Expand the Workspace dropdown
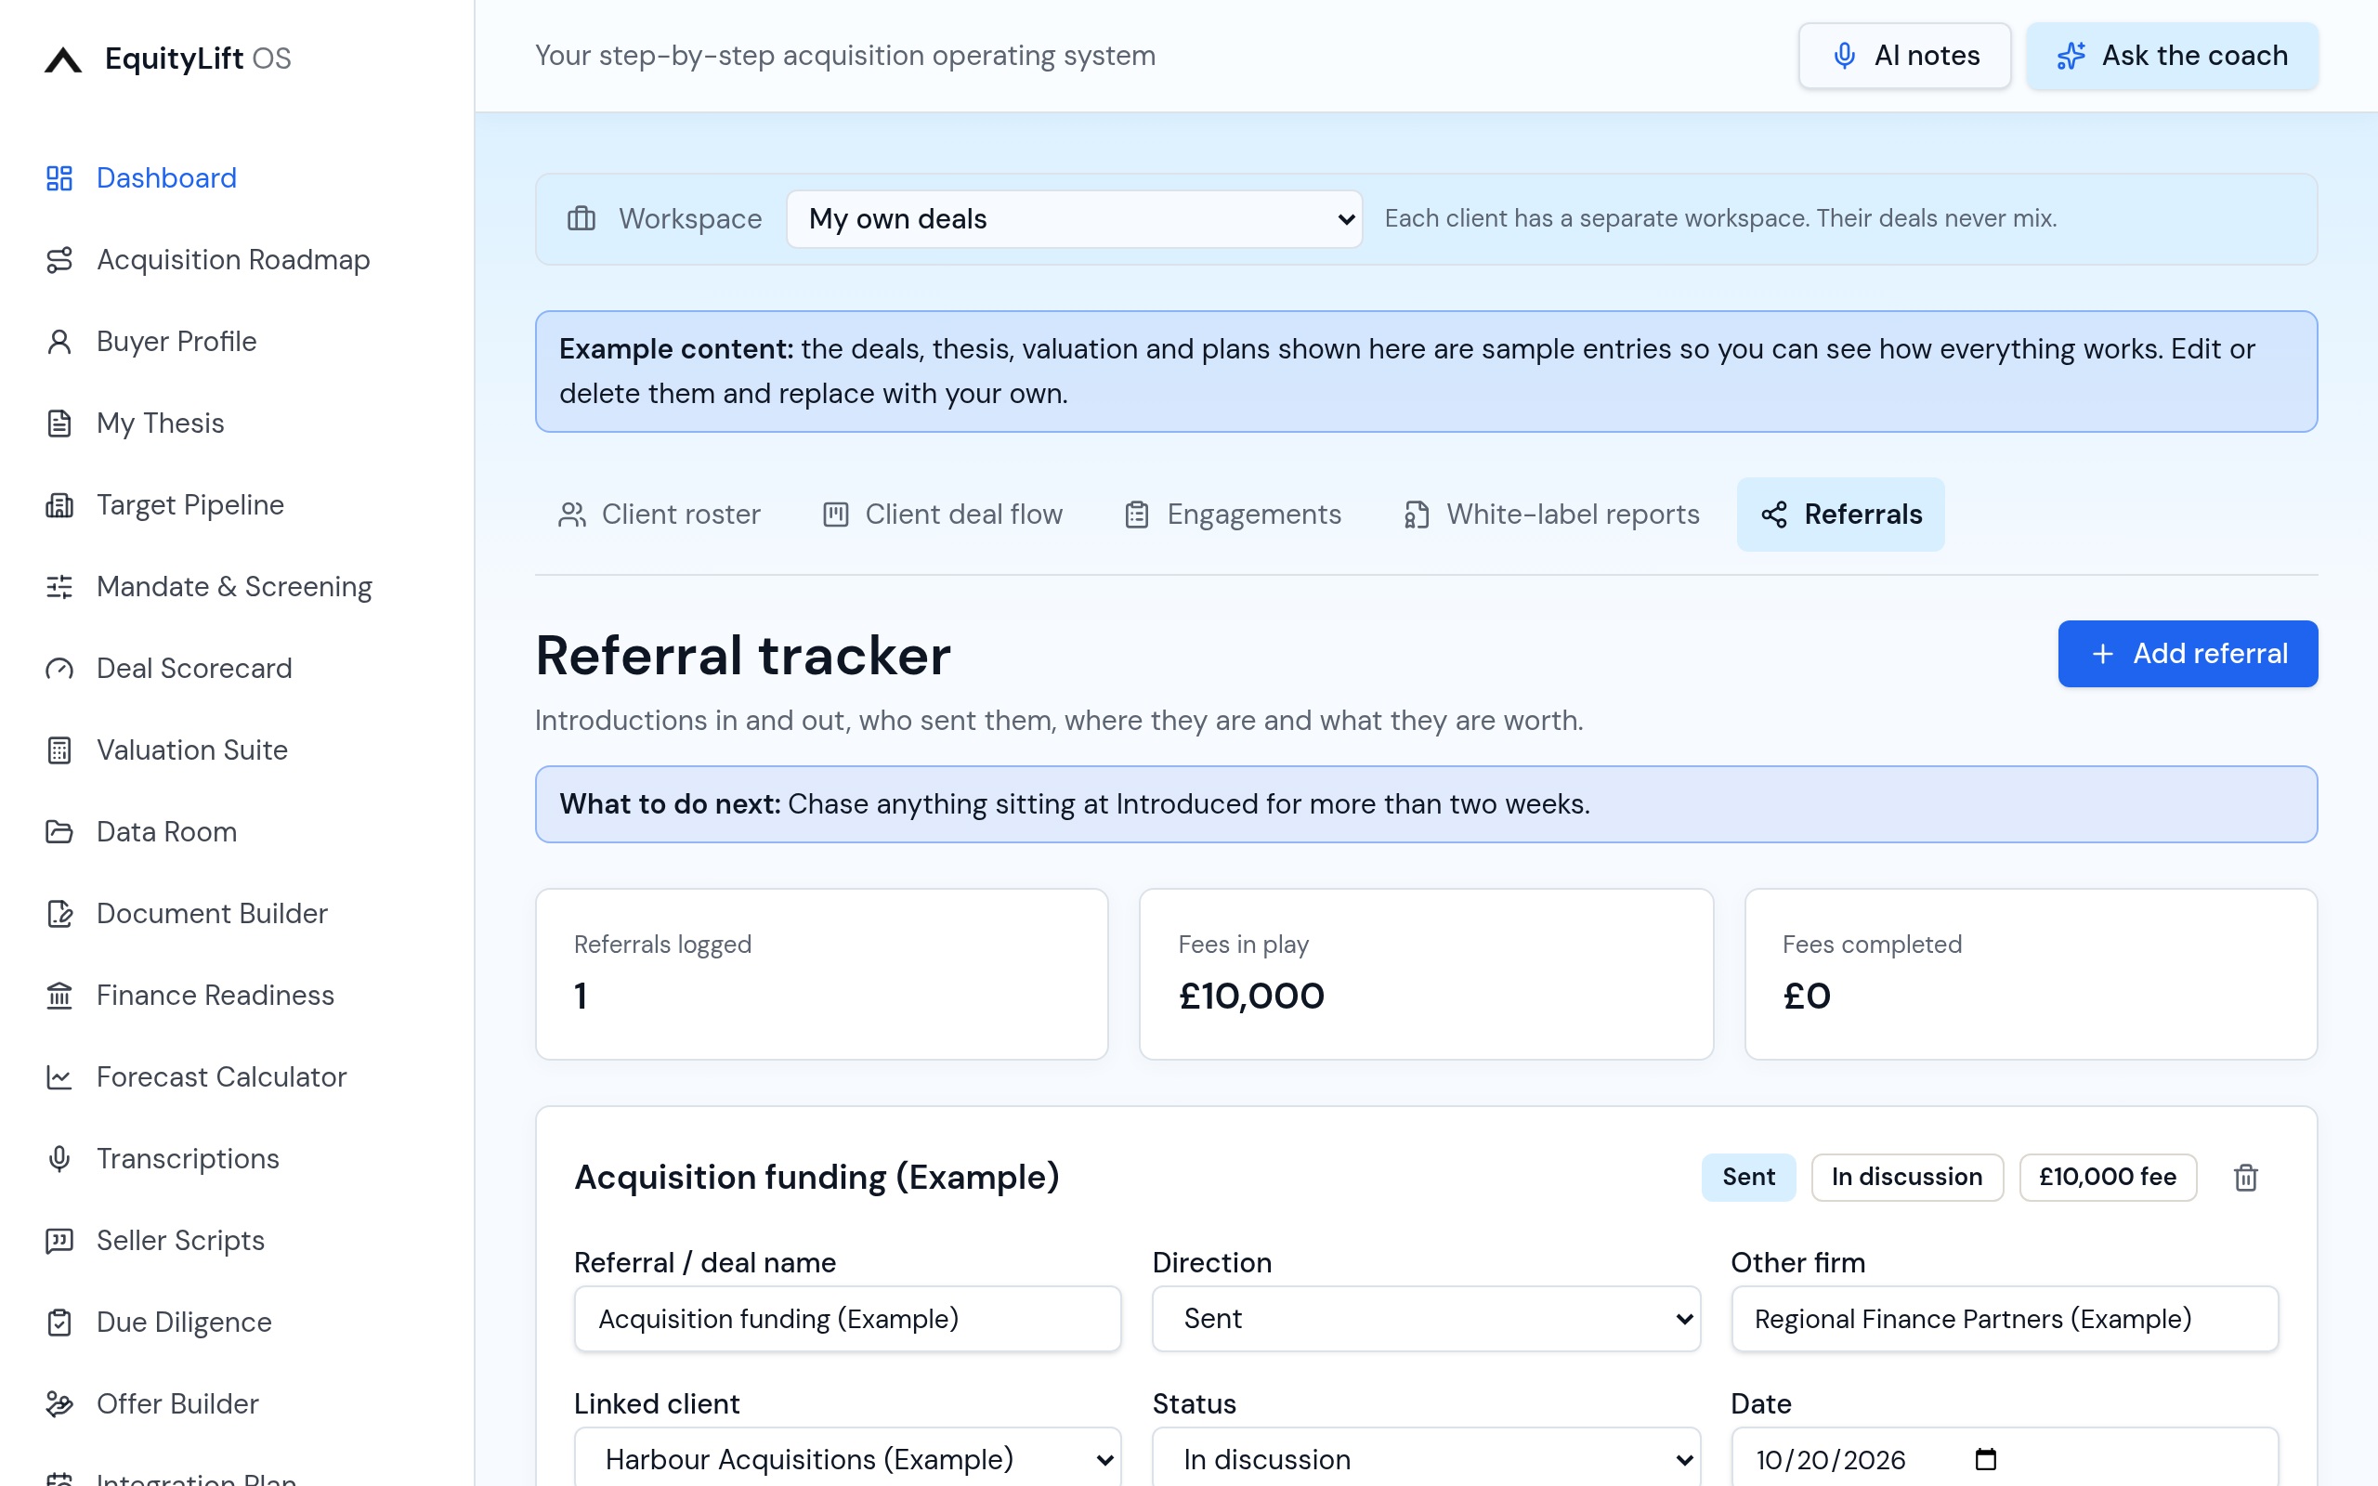 [x=1074, y=219]
